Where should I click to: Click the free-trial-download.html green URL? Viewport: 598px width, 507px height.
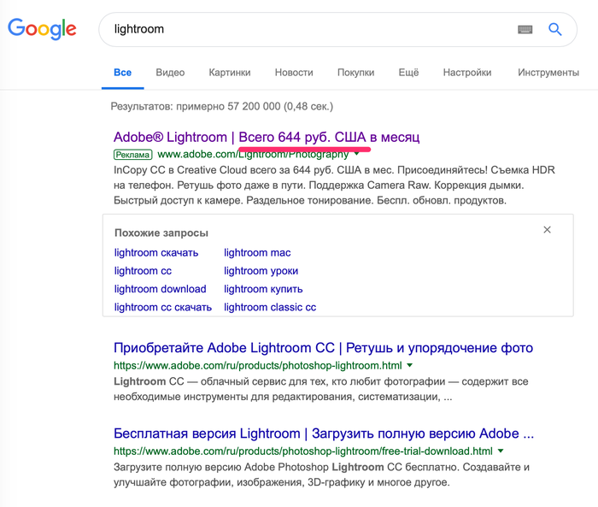click(x=303, y=451)
